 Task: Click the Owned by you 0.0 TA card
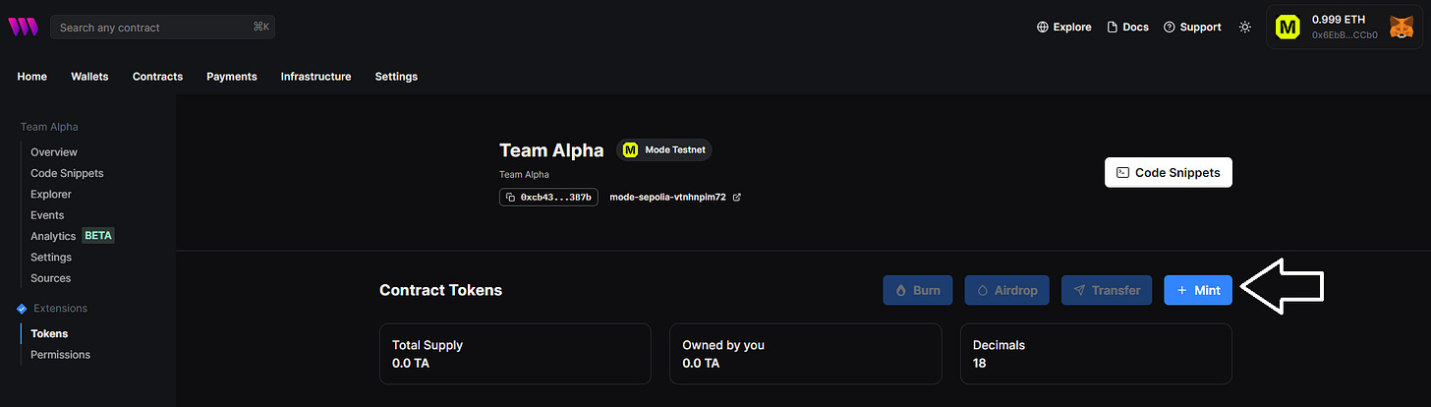pos(805,354)
